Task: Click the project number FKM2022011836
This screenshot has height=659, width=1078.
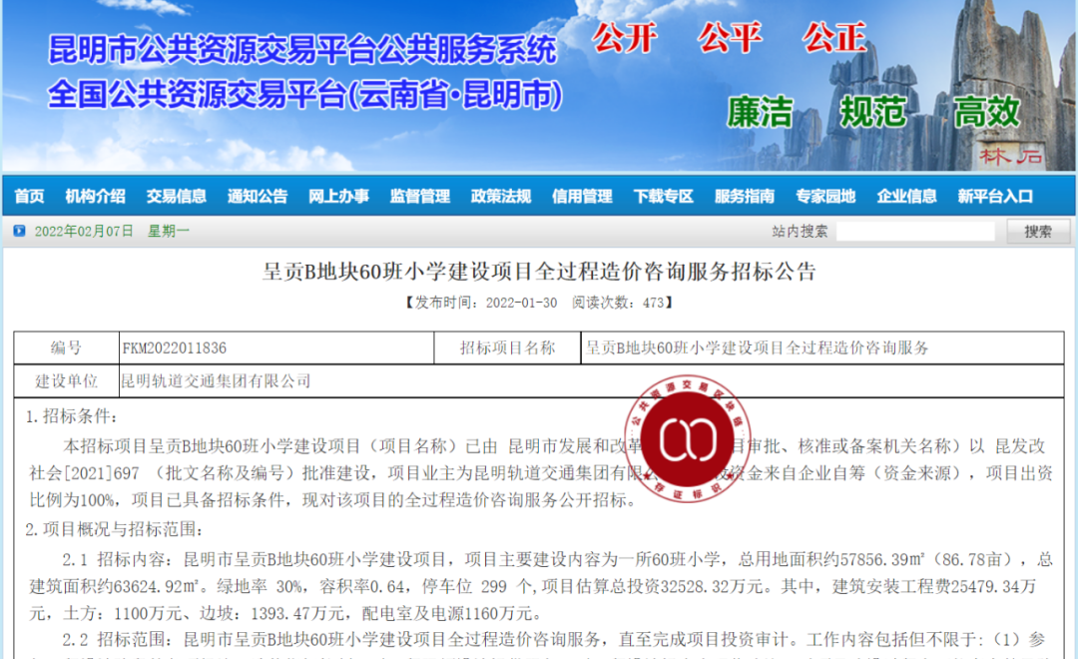Action: [174, 348]
